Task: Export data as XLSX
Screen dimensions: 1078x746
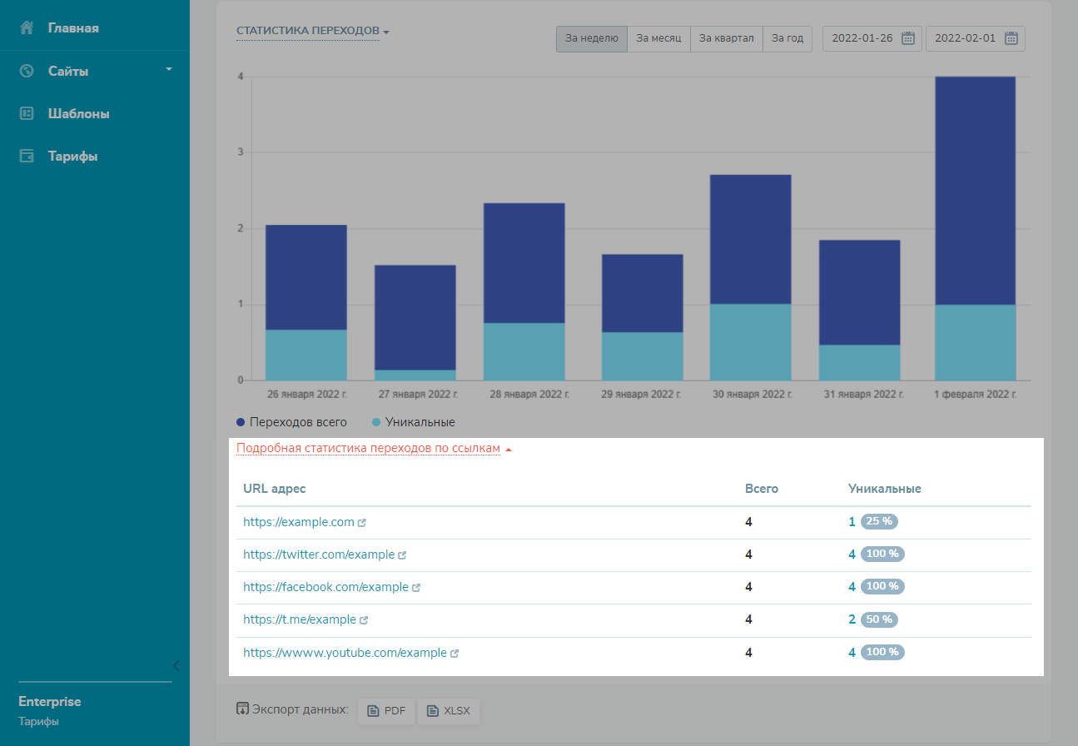Action: tap(449, 711)
